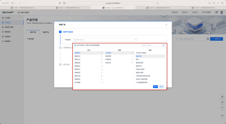Click the blue 保存 button
This screenshot has height=124, width=226.
155,87
